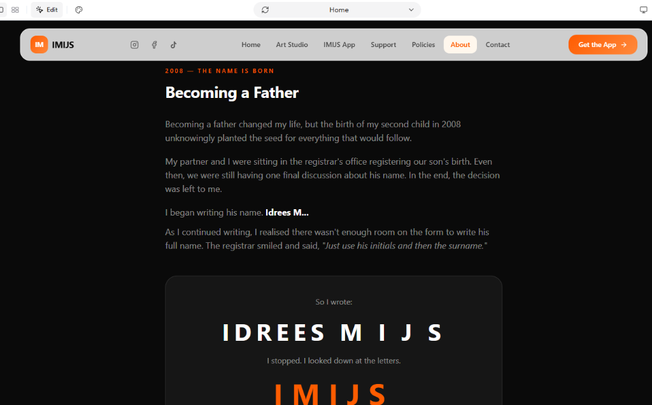Click the refresh icon in page selector
This screenshot has height=405, width=652.
click(x=266, y=10)
